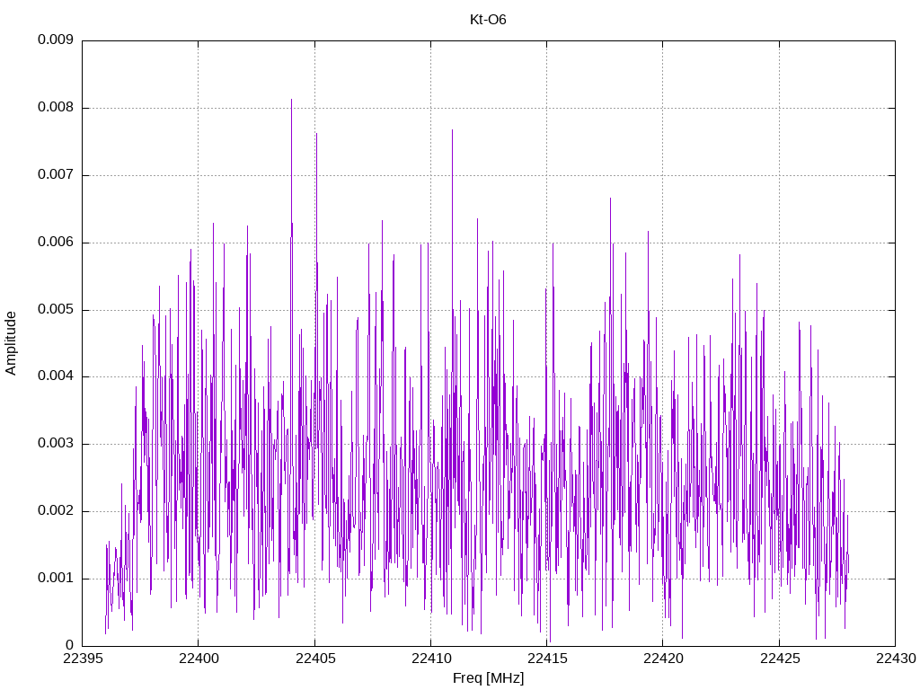The image size is (920, 690).
Task: Click the 22395 x-axis tick label
Action: tap(83, 659)
